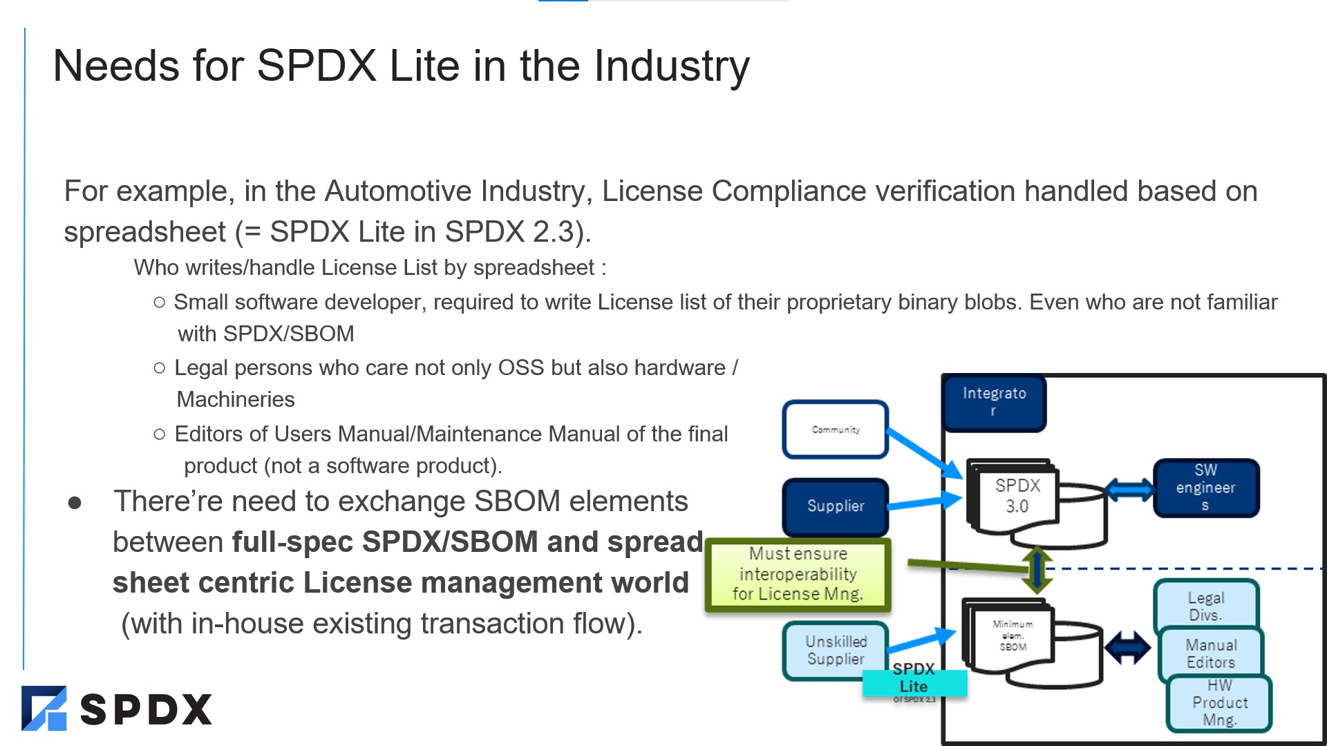Select the Supplier box in the diagram
The height and width of the screenshot is (746, 1327).
[x=834, y=506]
